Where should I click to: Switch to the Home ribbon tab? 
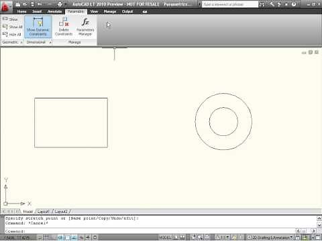21,11
